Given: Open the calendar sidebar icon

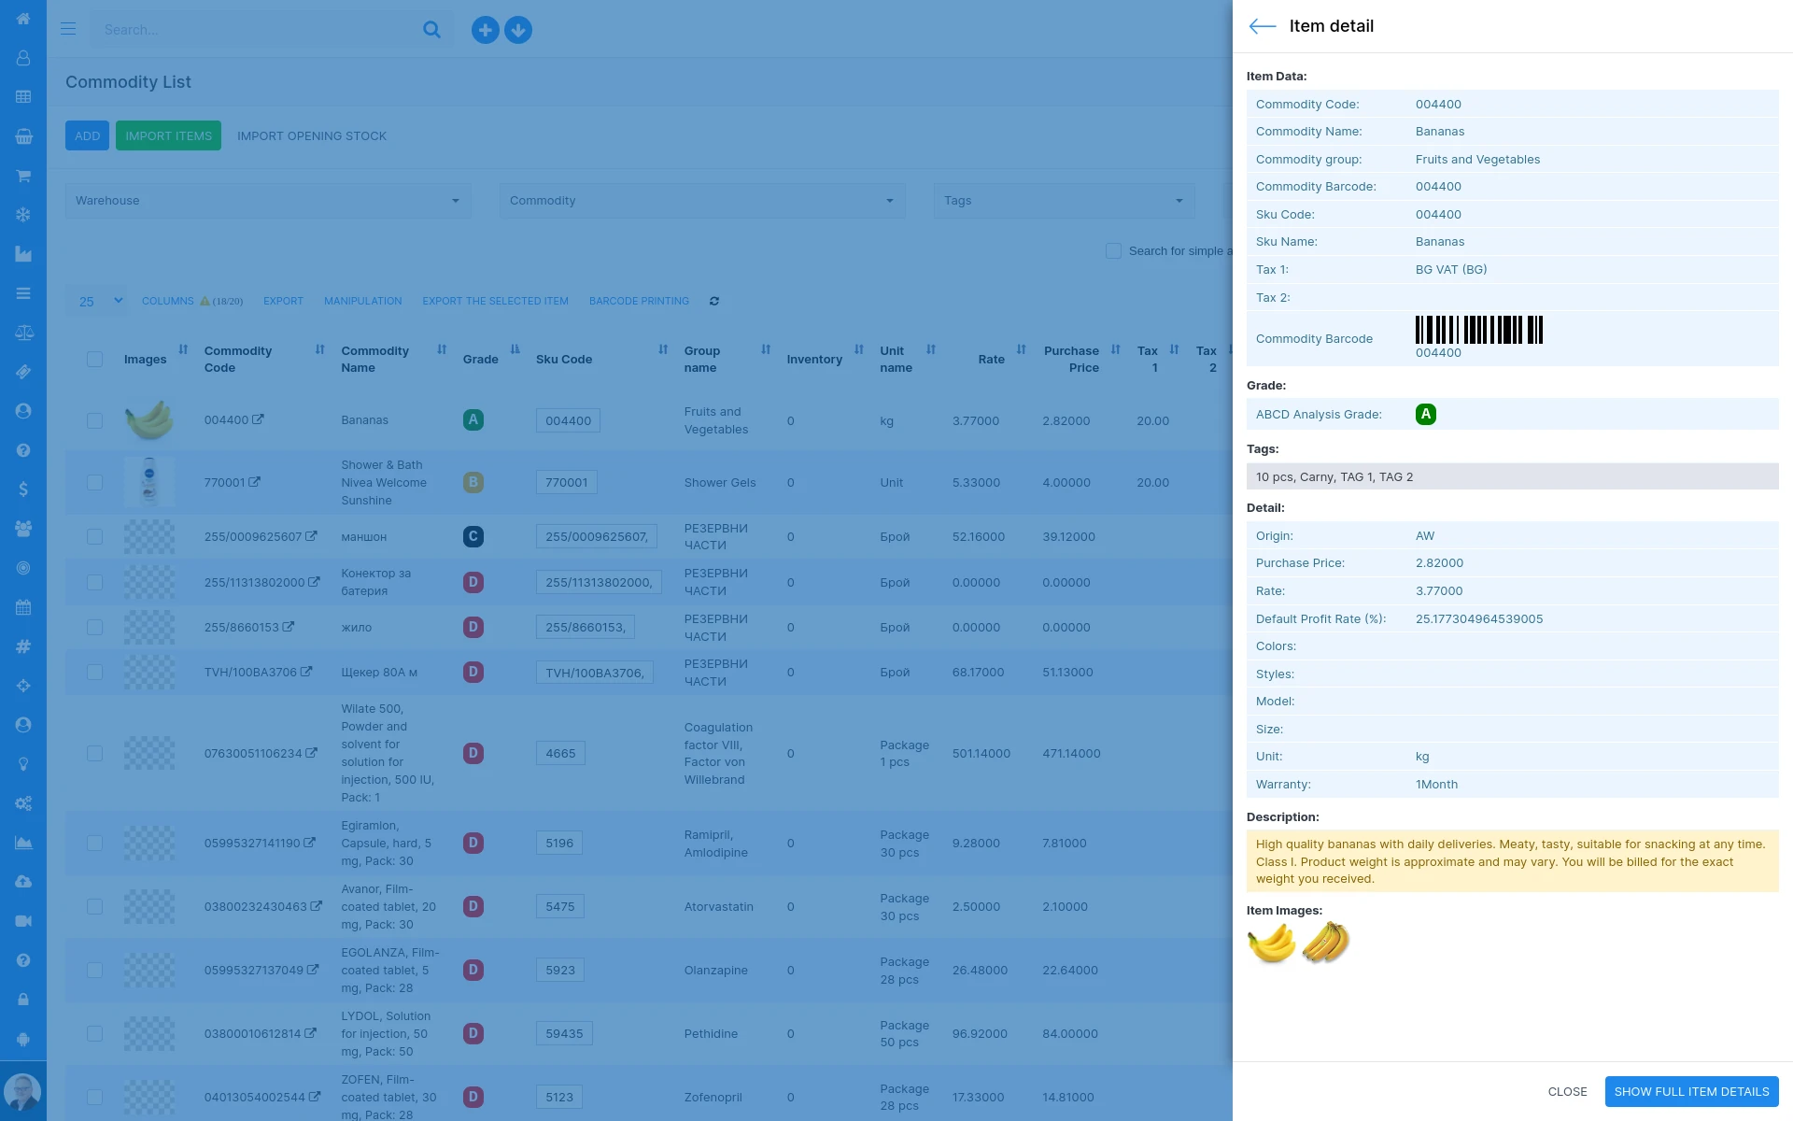Looking at the screenshot, I should pyautogui.click(x=23, y=607).
